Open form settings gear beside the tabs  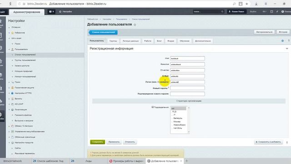[x=282, y=41]
